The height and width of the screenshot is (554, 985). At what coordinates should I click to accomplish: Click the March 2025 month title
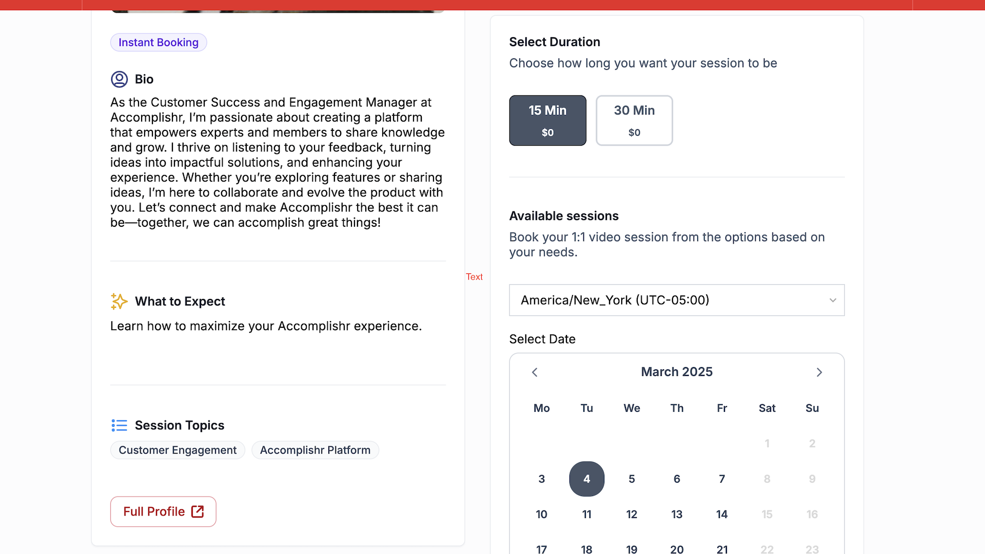677,372
